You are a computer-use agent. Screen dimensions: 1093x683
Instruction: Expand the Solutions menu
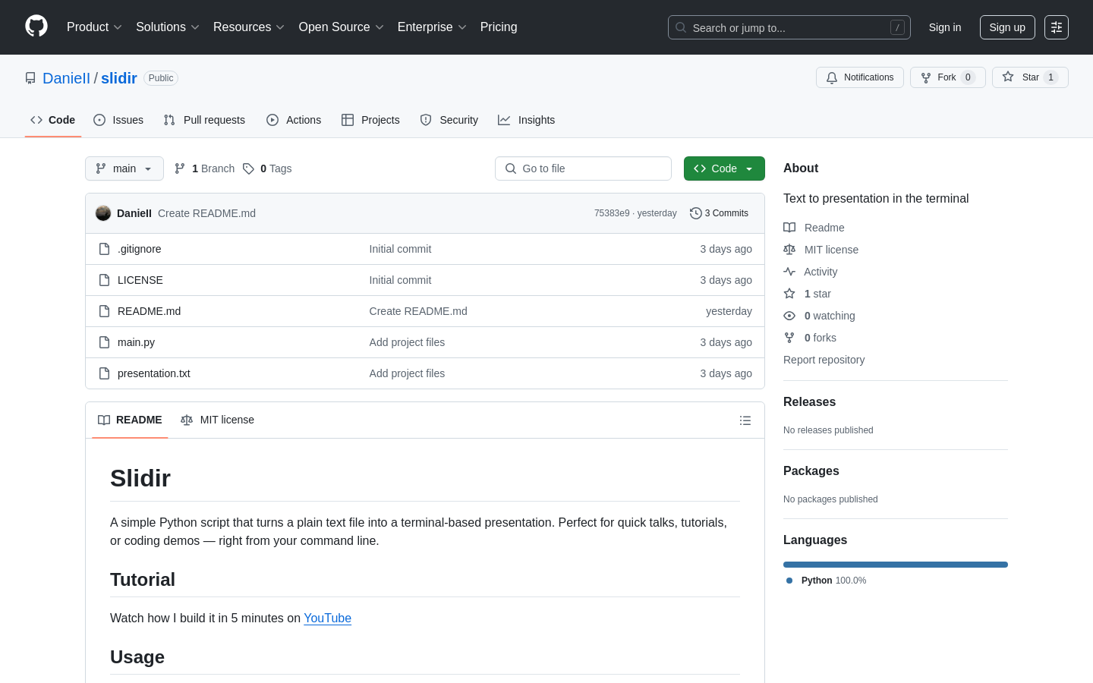pyautogui.click(x=168, y=27)
